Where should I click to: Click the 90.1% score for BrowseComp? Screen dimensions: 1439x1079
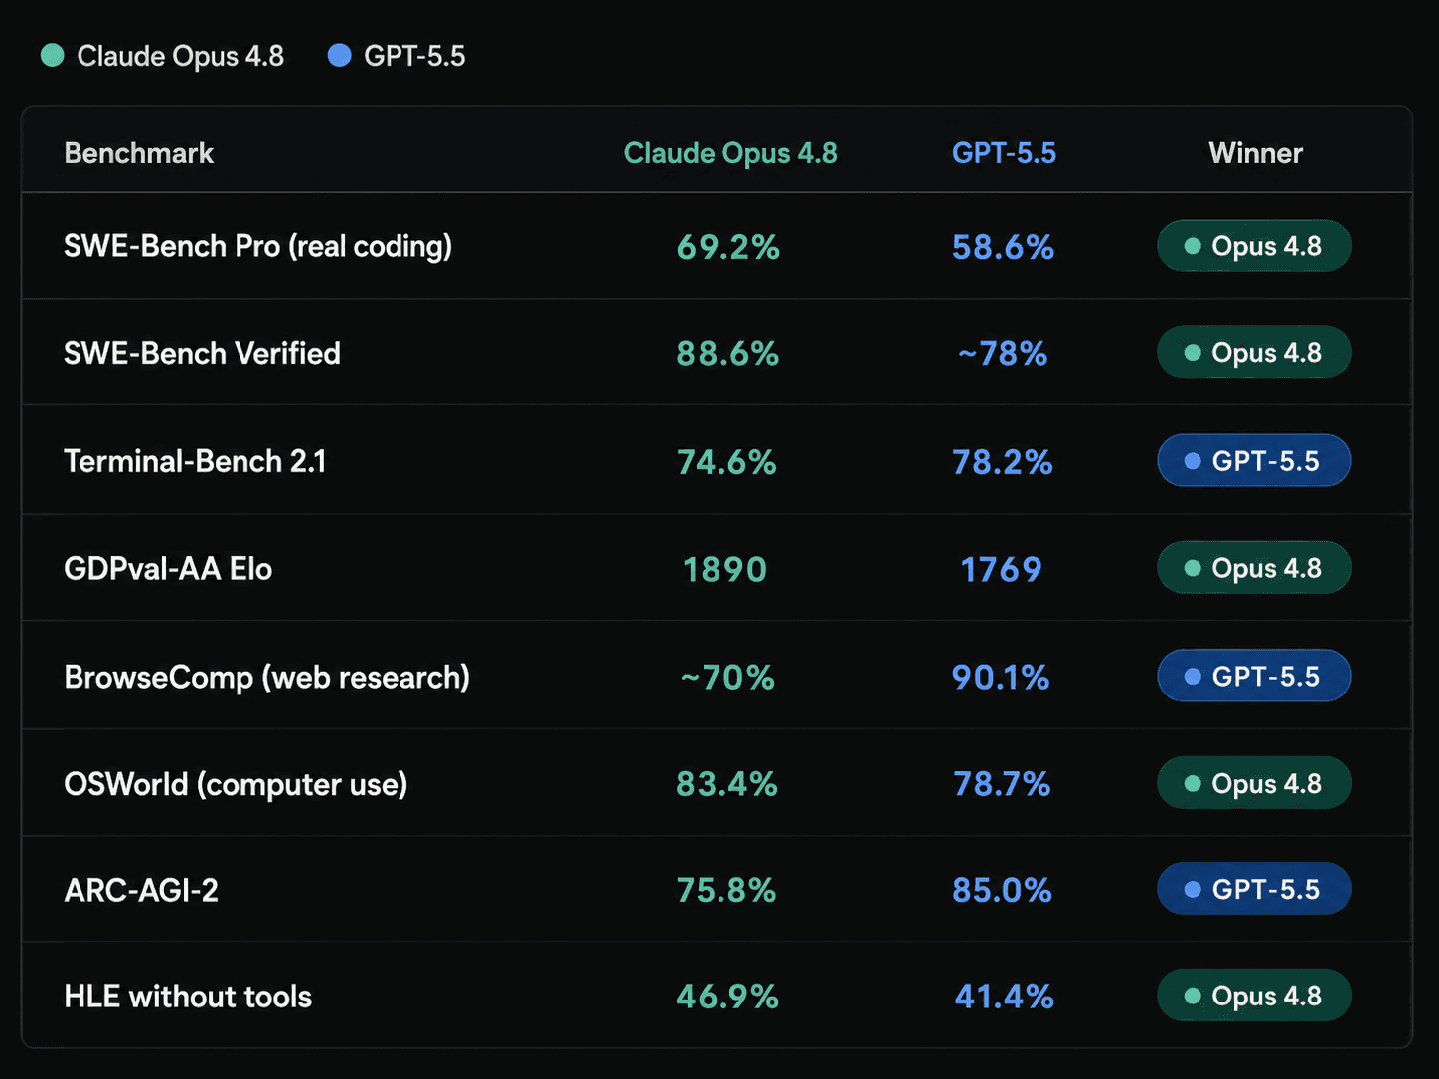coord(1001,678)
